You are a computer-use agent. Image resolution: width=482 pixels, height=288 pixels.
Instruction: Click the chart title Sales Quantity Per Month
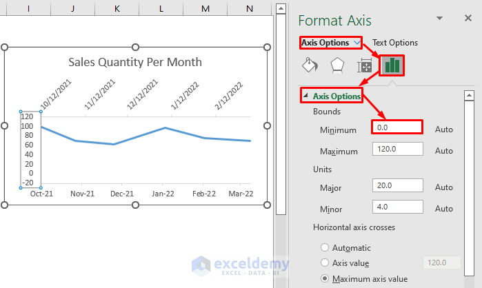tap(135, 62)
